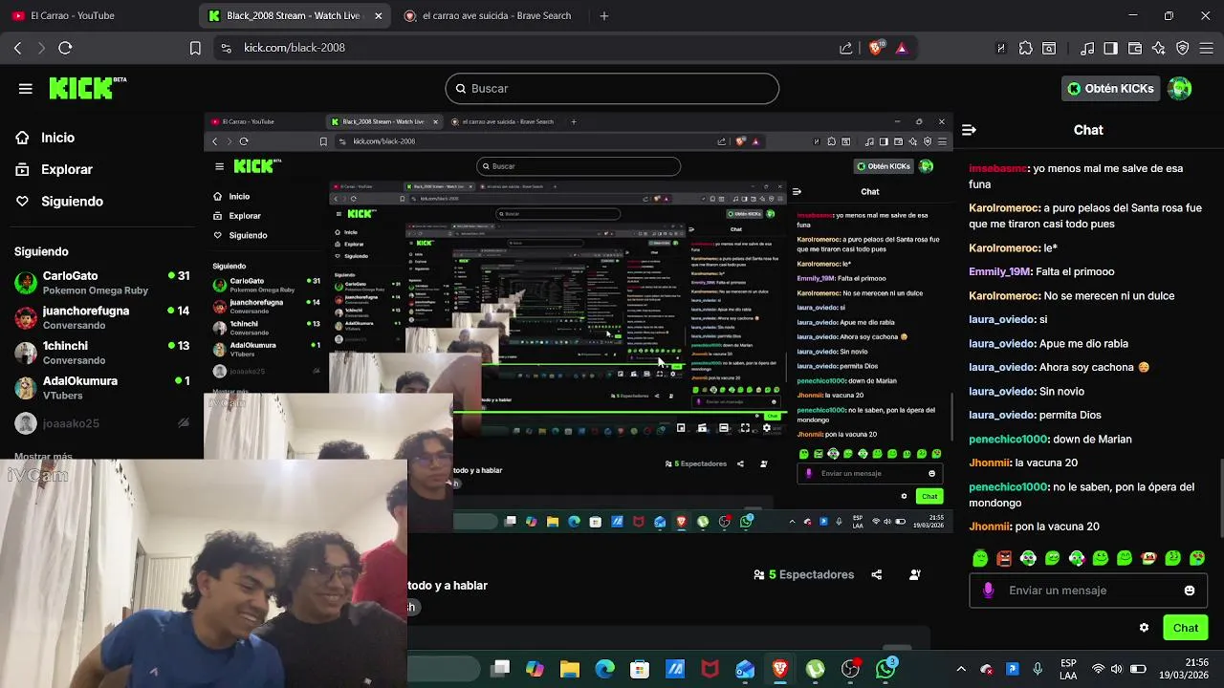
Task: Bookmark this page with the bookmark icon
Action: pyautogui.click(x=195, y=48)
